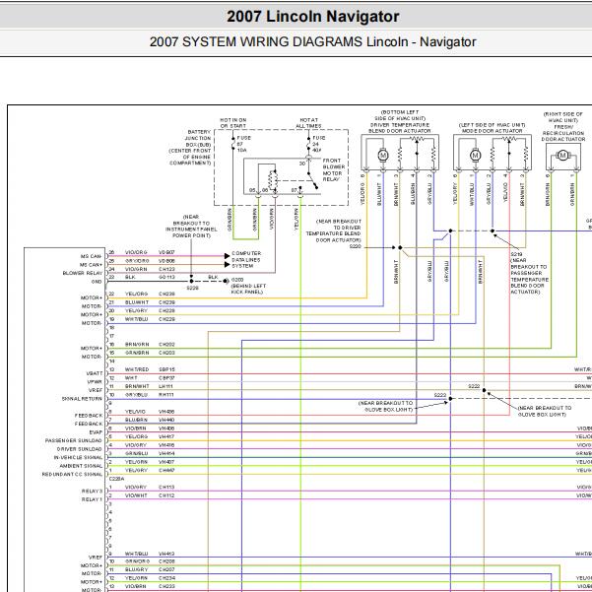Screen dimensions: 592x592
Task: Click the "COMPUTER DATA LINES SYSTEM" label
Action: pyautogui.click(x=246, y=260)
